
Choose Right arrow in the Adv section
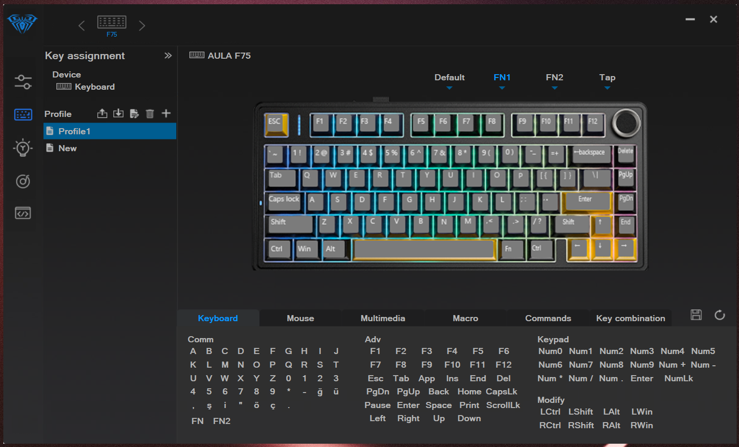coord(409,418)
